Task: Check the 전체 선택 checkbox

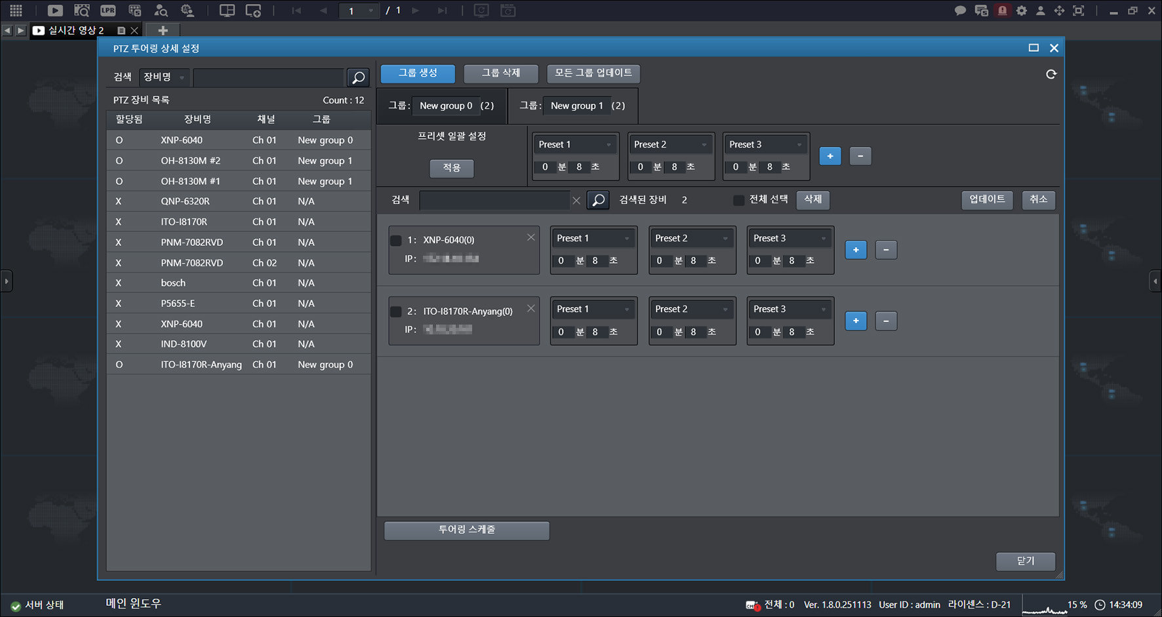Action: (x=739, y=200)
